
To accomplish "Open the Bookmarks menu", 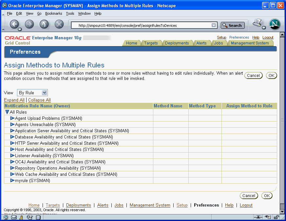I will pyautogui.click(x=54, y=13).
